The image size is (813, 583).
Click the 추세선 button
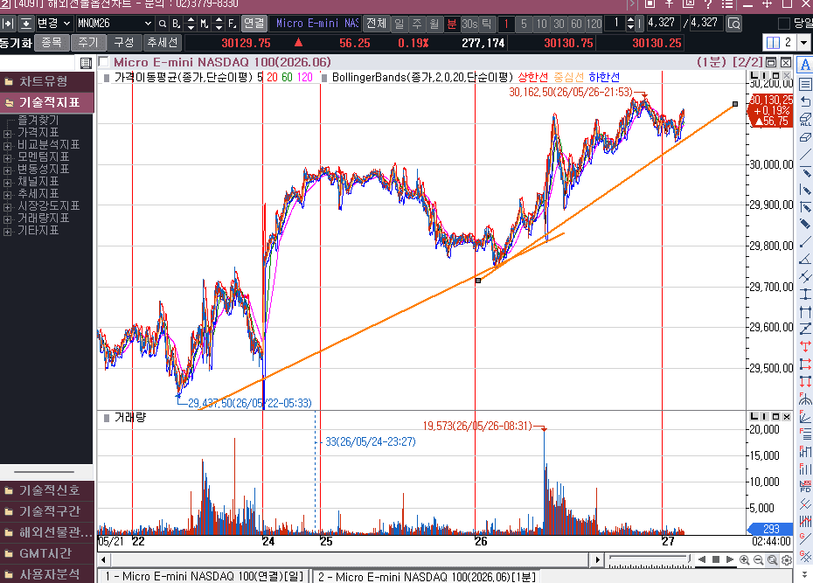(x=163, y=43)
